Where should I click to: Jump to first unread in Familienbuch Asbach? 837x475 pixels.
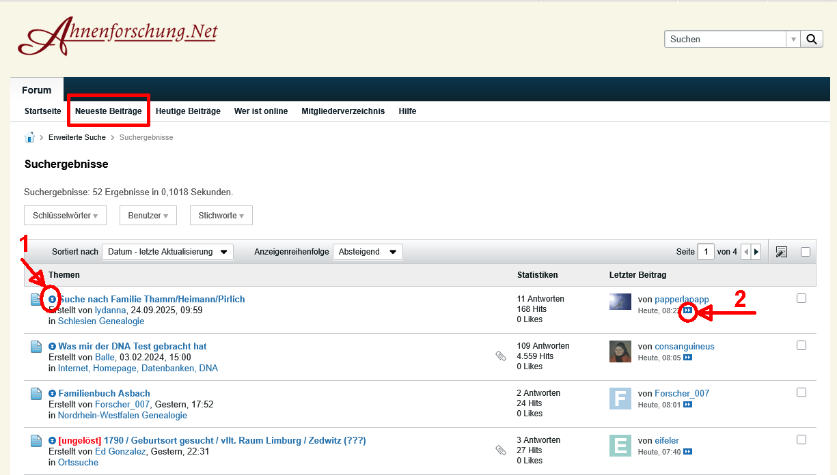click(x=53, y=394)
